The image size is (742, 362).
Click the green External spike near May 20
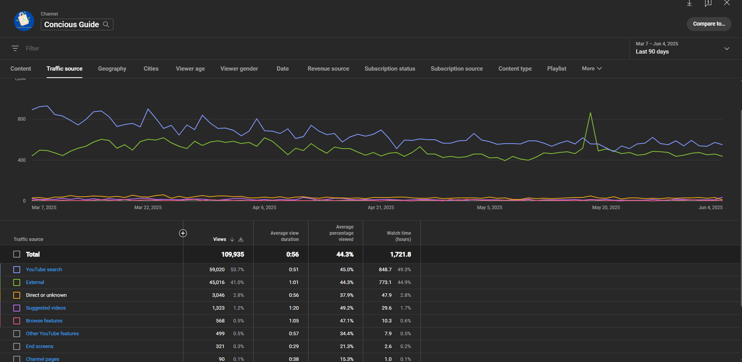click(590, 113)
